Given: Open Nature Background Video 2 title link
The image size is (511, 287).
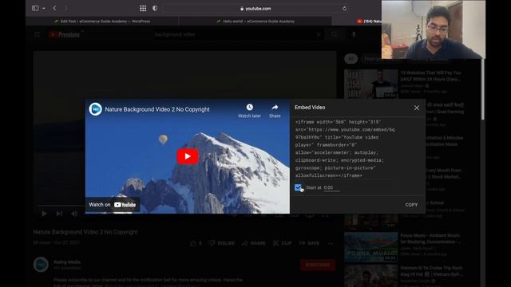Looking at the screenshot, I should pos(157,109).
